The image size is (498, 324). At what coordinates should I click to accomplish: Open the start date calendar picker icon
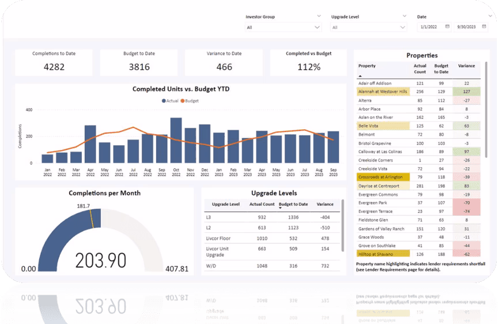click(447, 27)
